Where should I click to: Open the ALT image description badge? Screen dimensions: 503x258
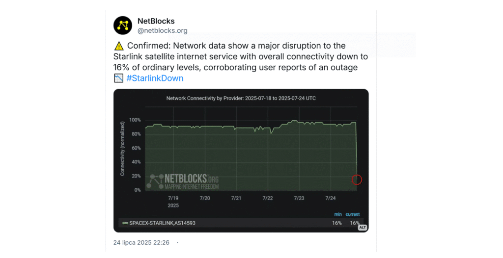363,228
